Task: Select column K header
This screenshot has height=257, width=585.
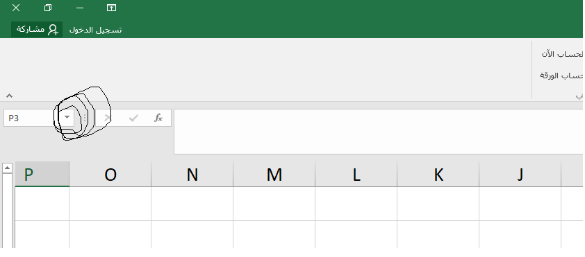Action: [x=438, y=174]
